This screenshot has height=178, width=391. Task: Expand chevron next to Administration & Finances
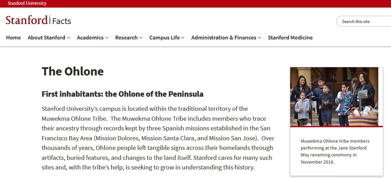point(260,38)
